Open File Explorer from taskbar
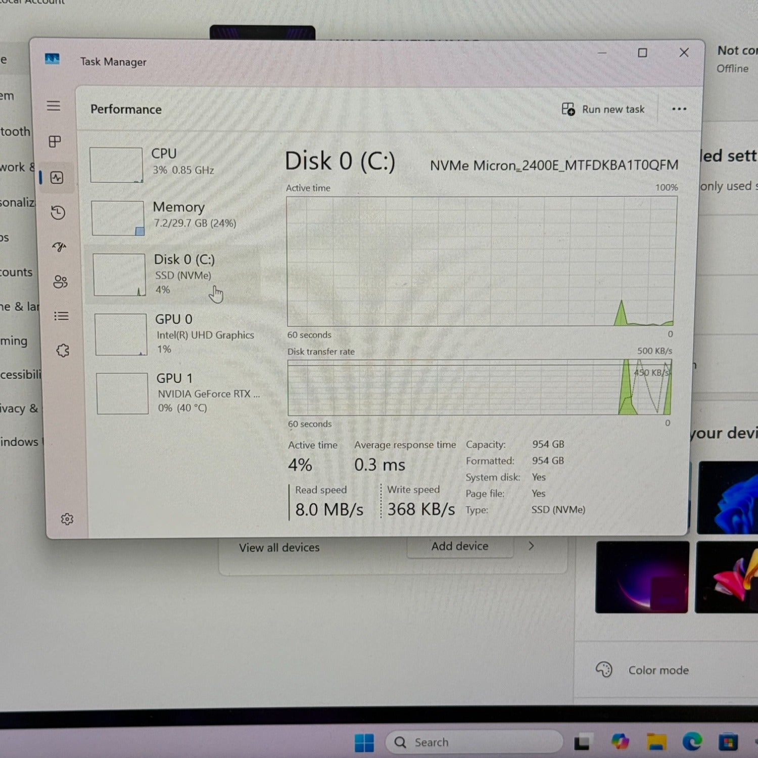Screen dimensions: 758x758 pos(656,742)
